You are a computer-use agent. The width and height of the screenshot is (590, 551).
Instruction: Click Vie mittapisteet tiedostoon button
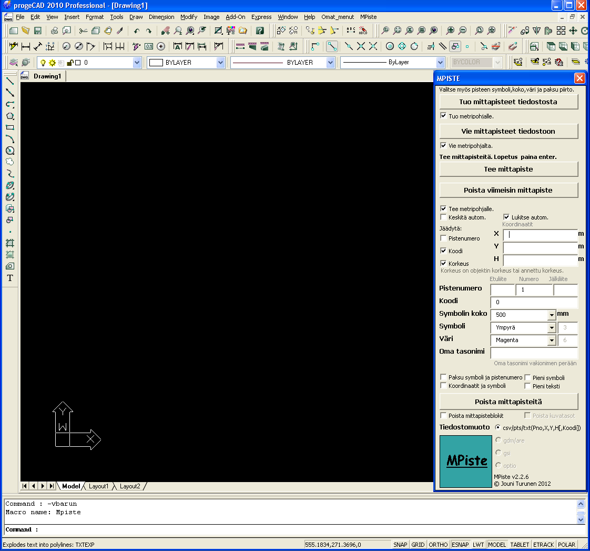coord(508,131)
